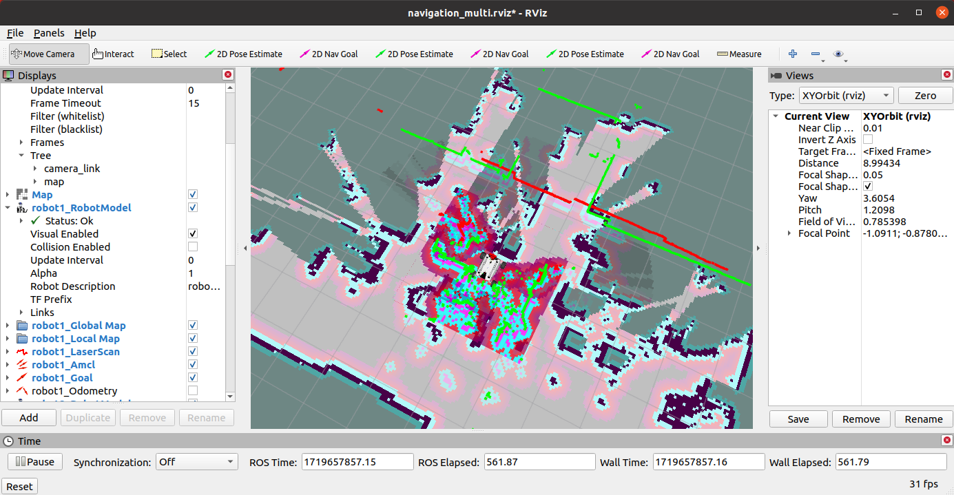Click Remove in the Views panel
This screenshot has height=495, width=954.
click(861, 419)
